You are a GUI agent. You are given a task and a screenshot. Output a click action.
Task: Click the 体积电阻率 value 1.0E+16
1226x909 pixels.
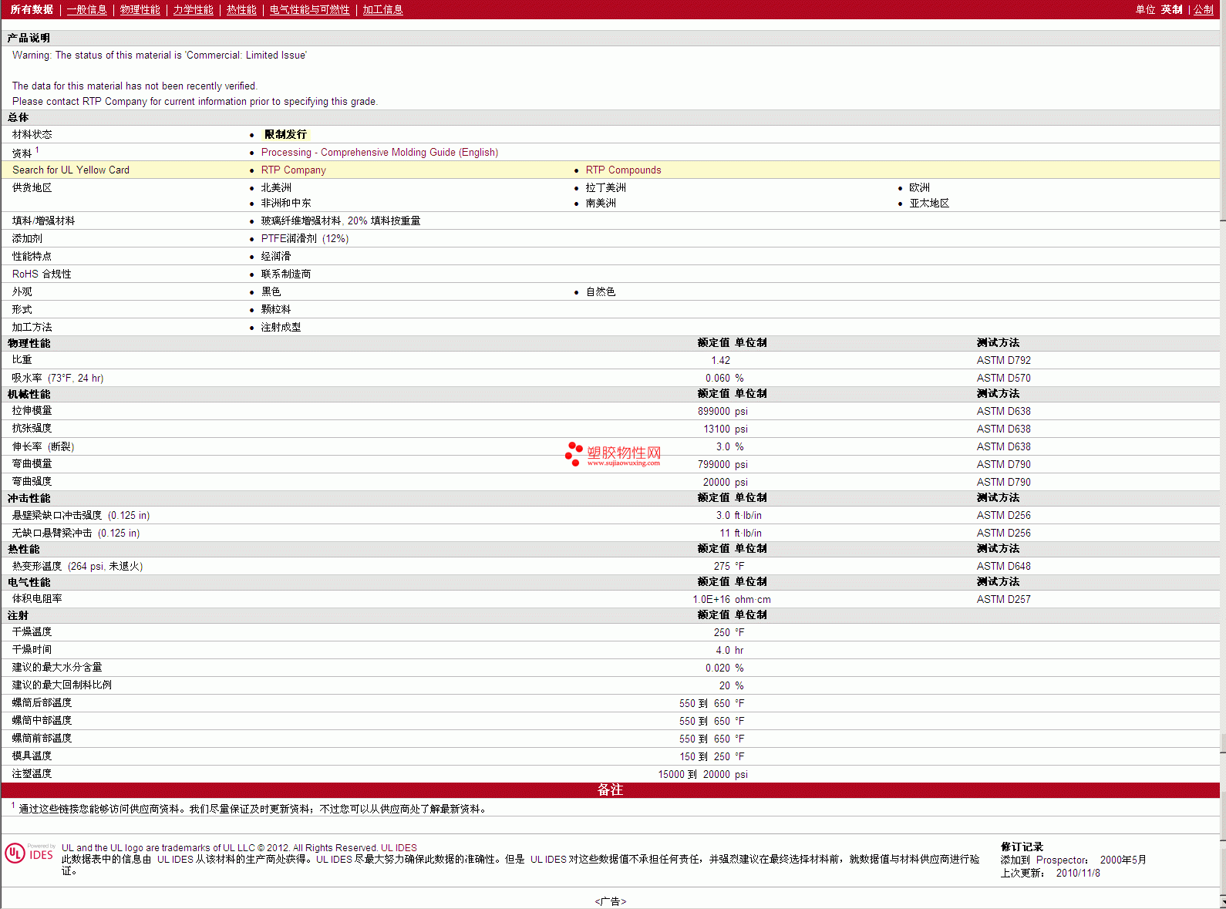(x=711, y=600)
